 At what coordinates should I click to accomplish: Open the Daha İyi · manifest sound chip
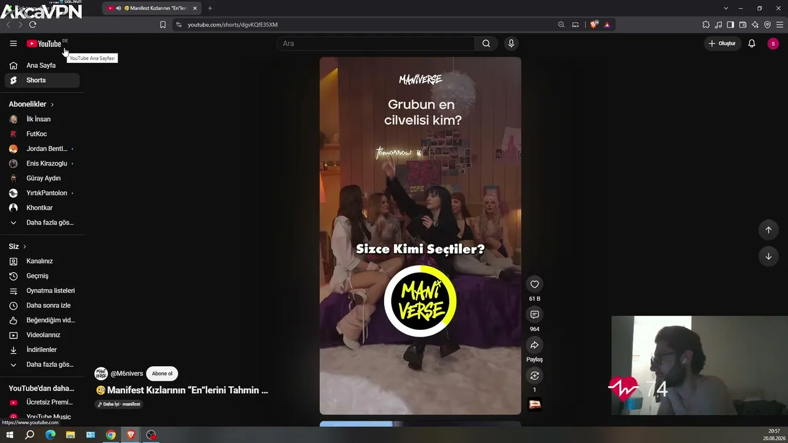[119, 404]
